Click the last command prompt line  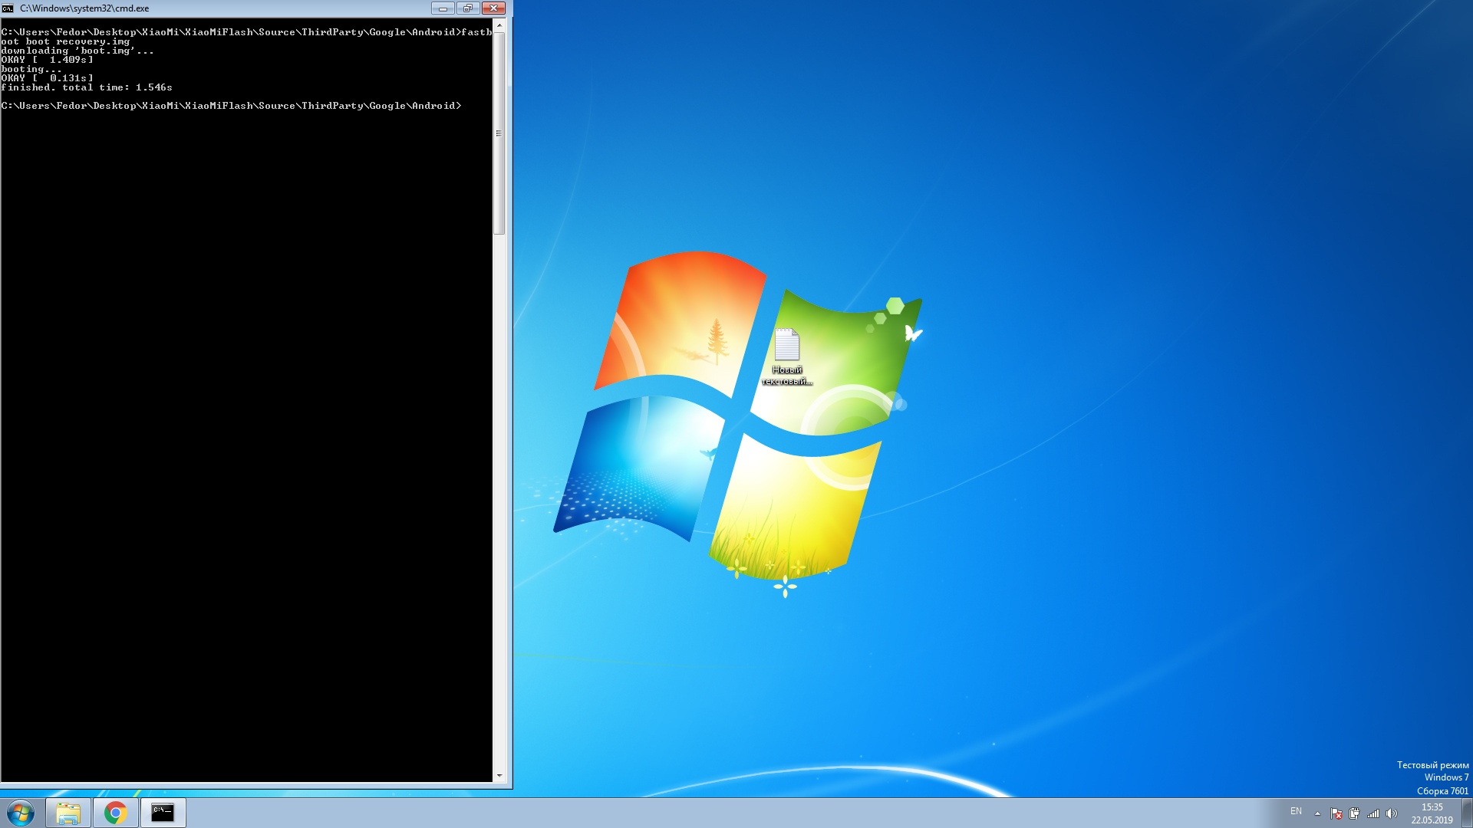click(x=231, y=106)
